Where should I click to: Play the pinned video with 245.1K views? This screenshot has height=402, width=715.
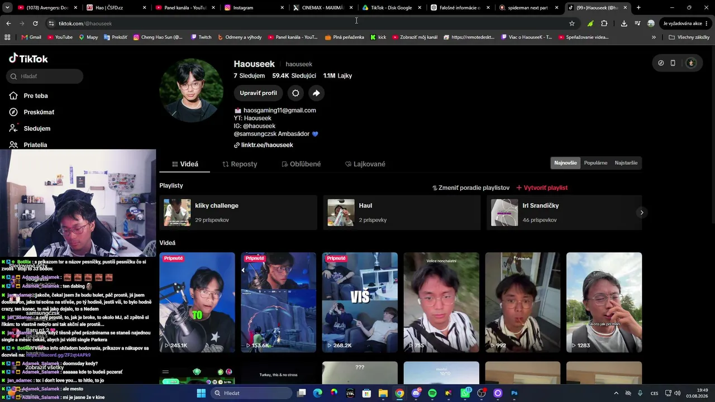click(197, 303)
